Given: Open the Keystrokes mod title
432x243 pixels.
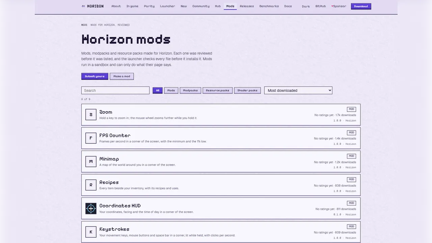Looking at the screenshot, I should point(114,229).
